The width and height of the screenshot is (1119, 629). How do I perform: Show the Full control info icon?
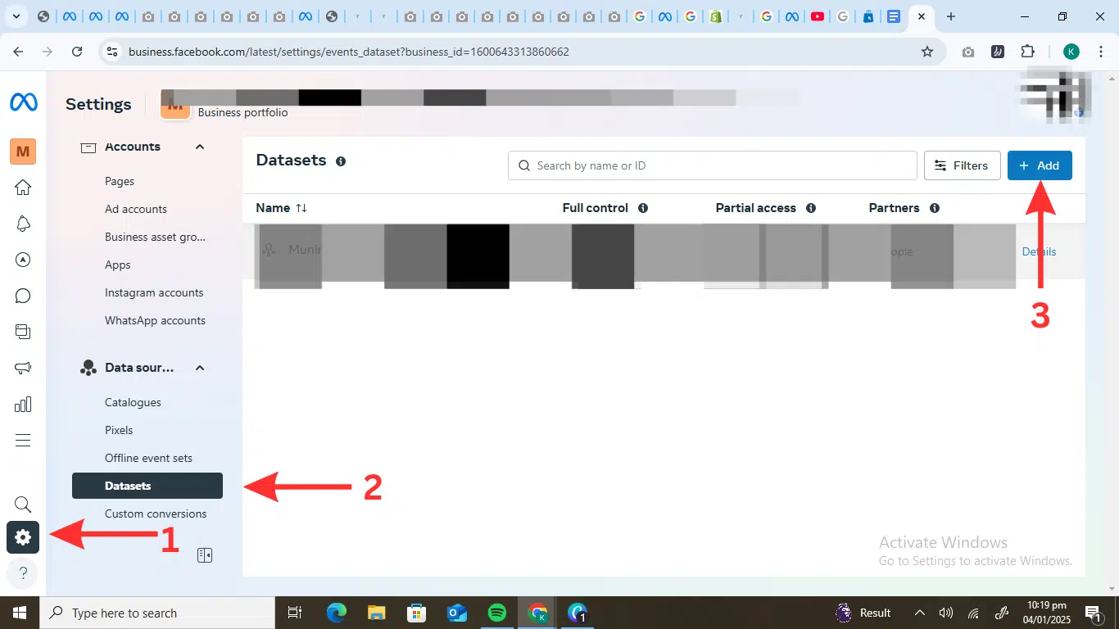[643, 208]
